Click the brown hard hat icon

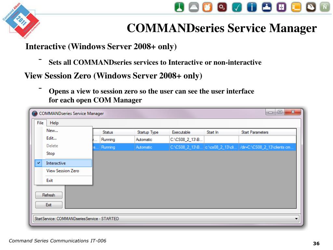coord(311,7)
